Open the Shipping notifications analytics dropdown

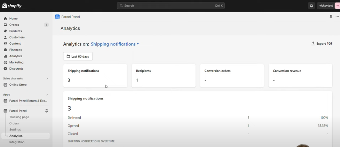[115, 44]
